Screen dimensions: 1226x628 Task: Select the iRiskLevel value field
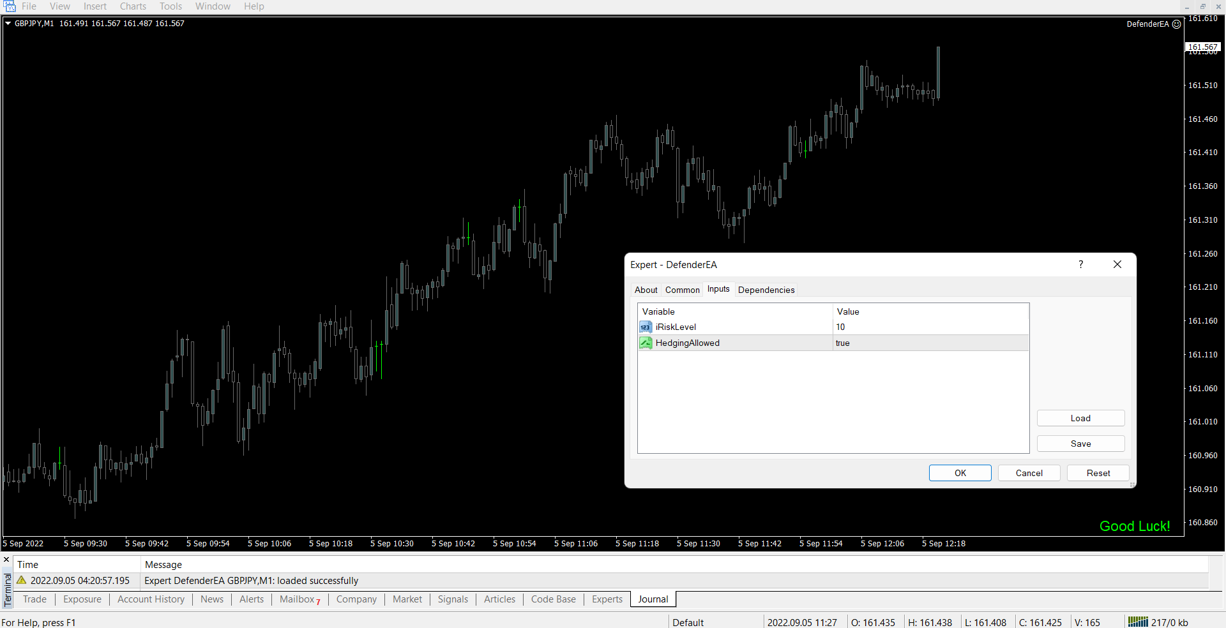point(930,327)
